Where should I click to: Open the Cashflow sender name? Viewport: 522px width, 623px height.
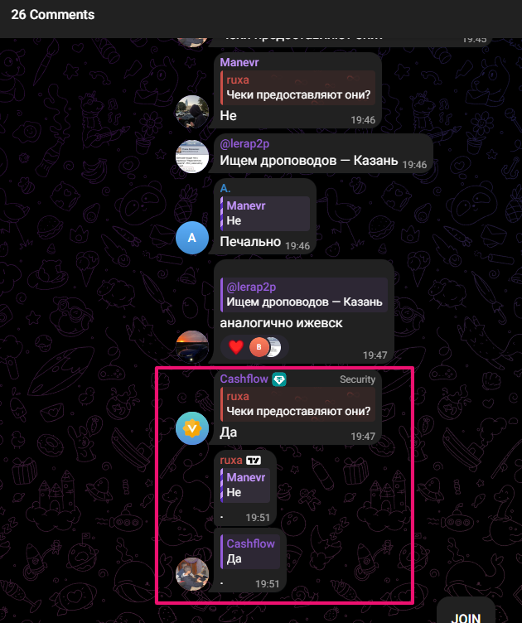(x=244, y=379)
